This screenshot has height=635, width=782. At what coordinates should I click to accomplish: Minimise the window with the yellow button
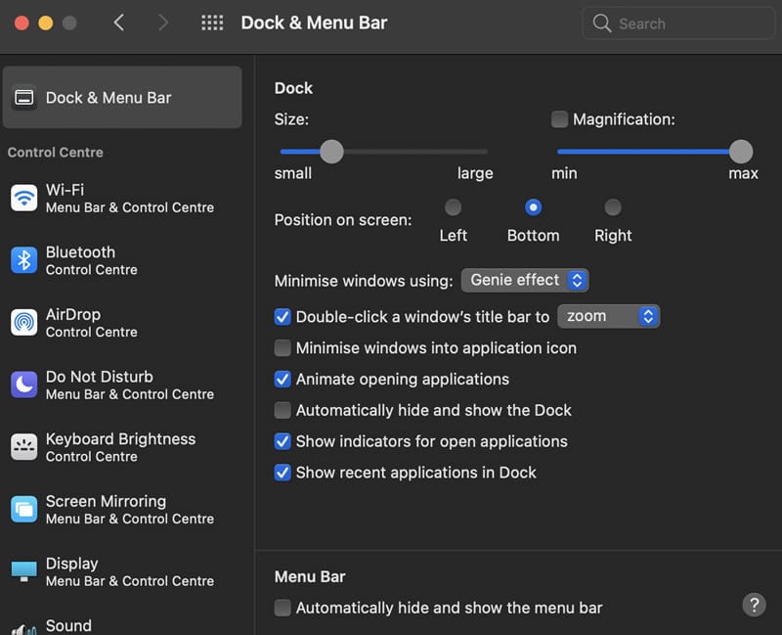pyautogui.click(x=46, y=23)
